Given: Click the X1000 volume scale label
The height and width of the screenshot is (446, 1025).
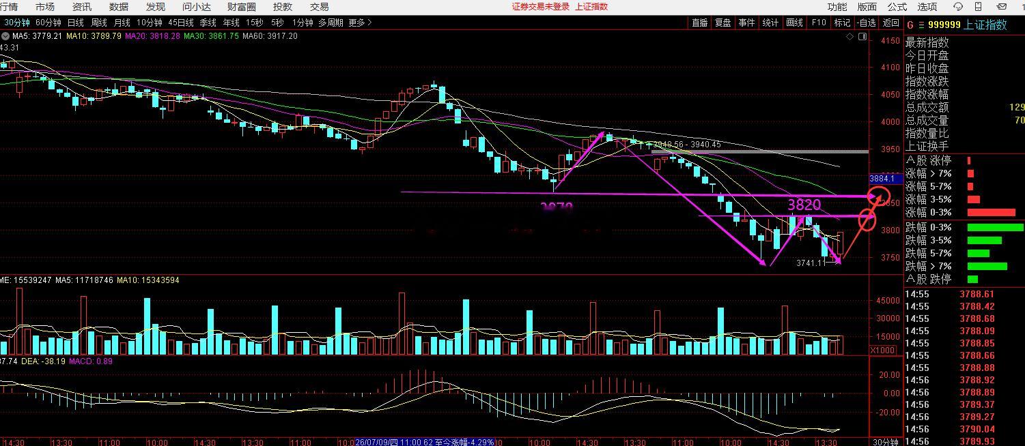Looking at the screenshot, I should click(882, 350).
